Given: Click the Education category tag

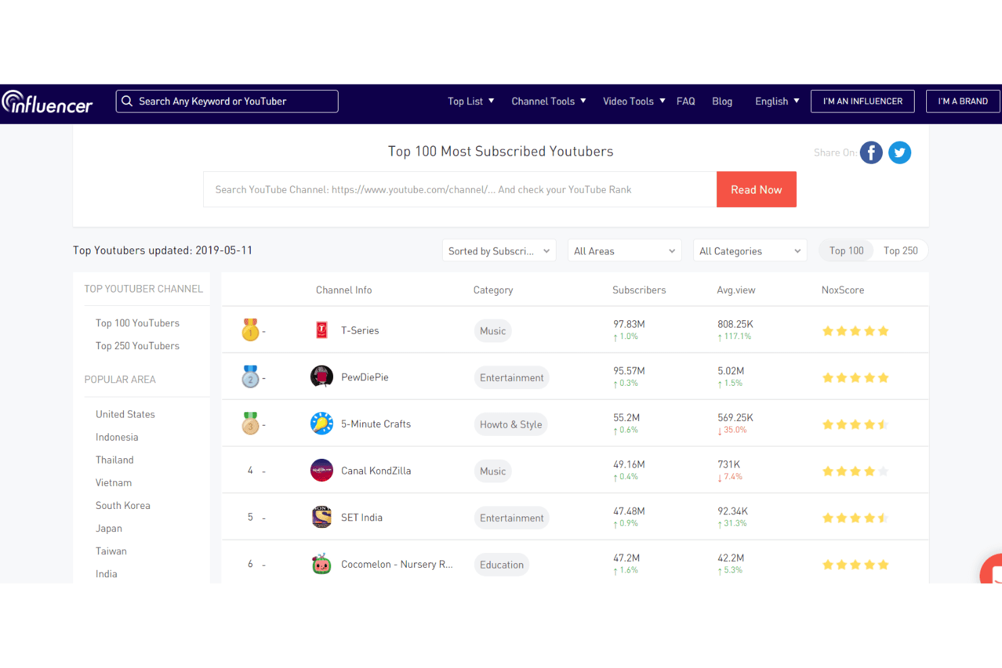Looking at the screenshot, I should [x=502, y=564].
